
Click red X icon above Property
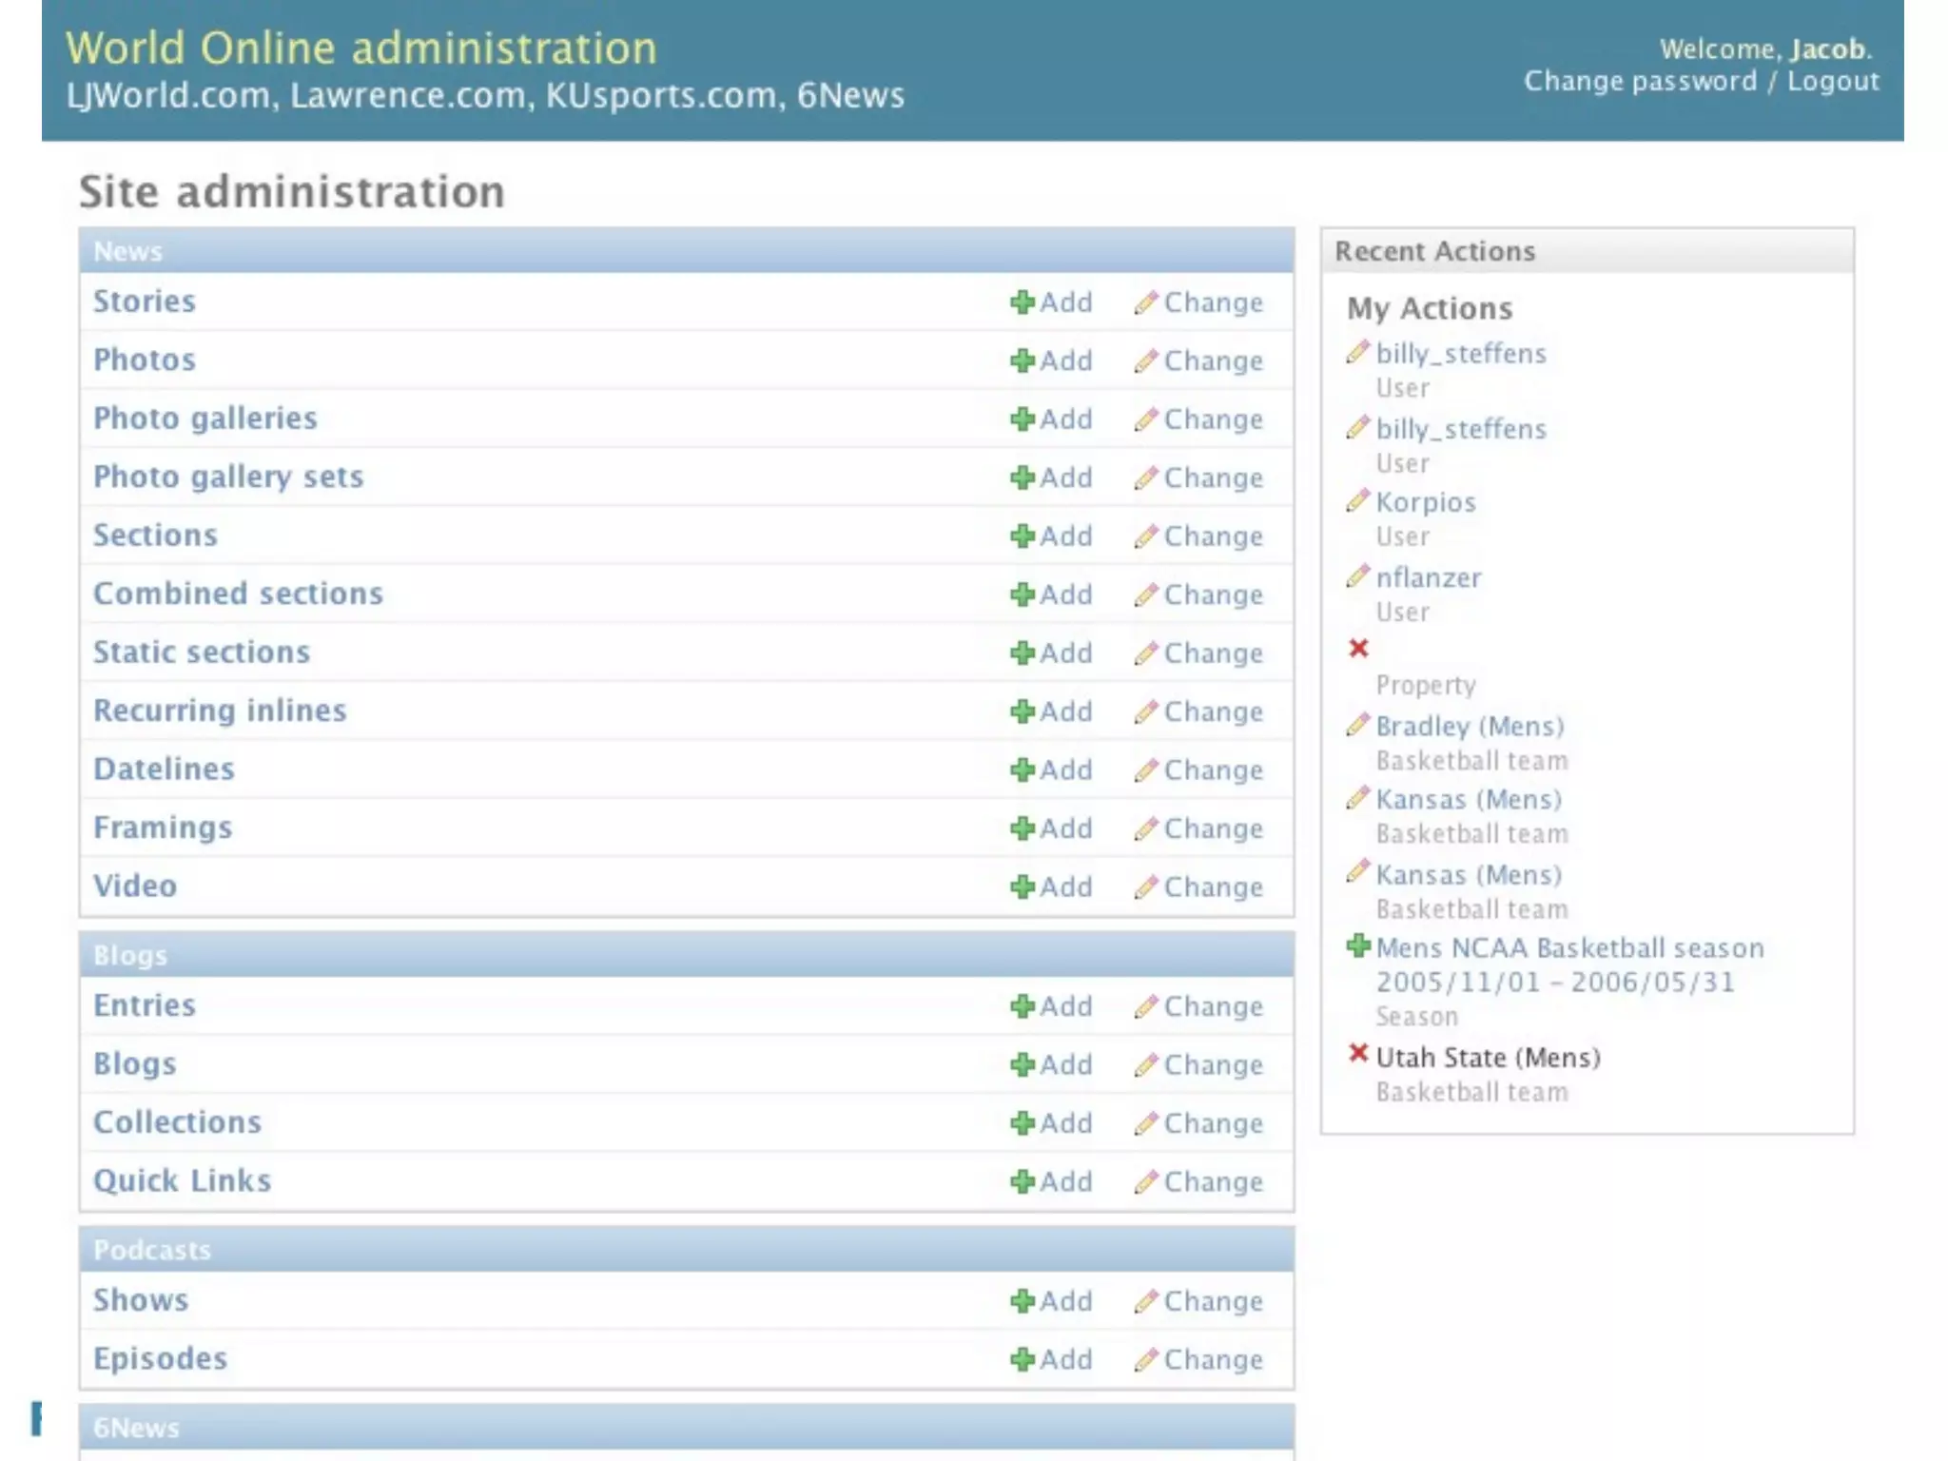point(1358,649)
